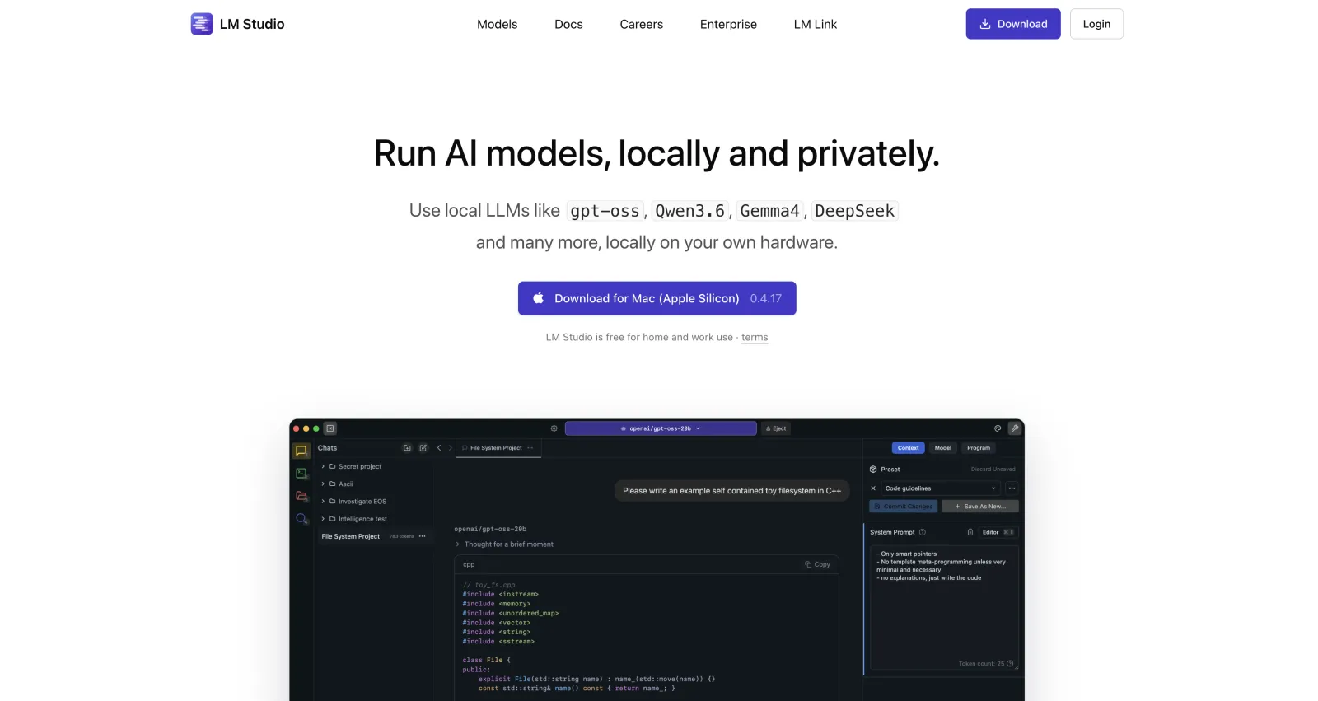Image resolution: width=1318 pixels, height=701 pixels.
Task: Click Save As New button
Action: [x=980, y=507]
